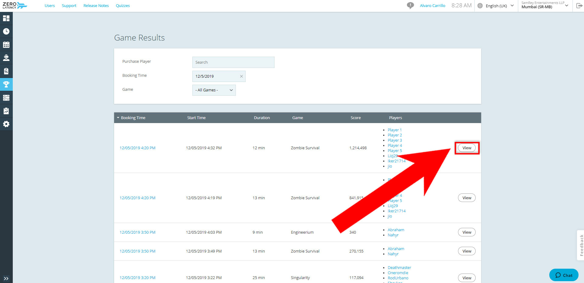The width and height of the screenshot is (584, 283).
Task: Open Nahyr in the Engineerium row
Action: 393,235
